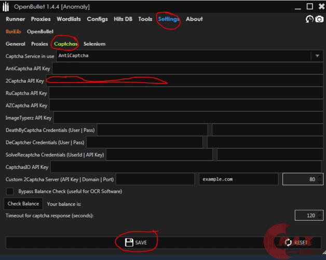
Task: Click 'Your balance is:' label
Action: 64,204
